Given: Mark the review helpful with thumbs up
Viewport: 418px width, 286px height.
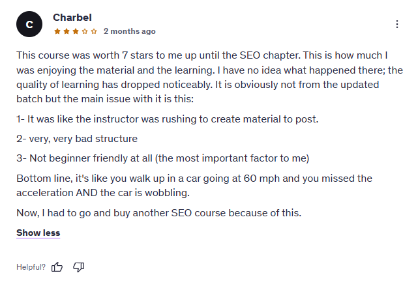Looking at the screenshot, I should coord(57,267).
